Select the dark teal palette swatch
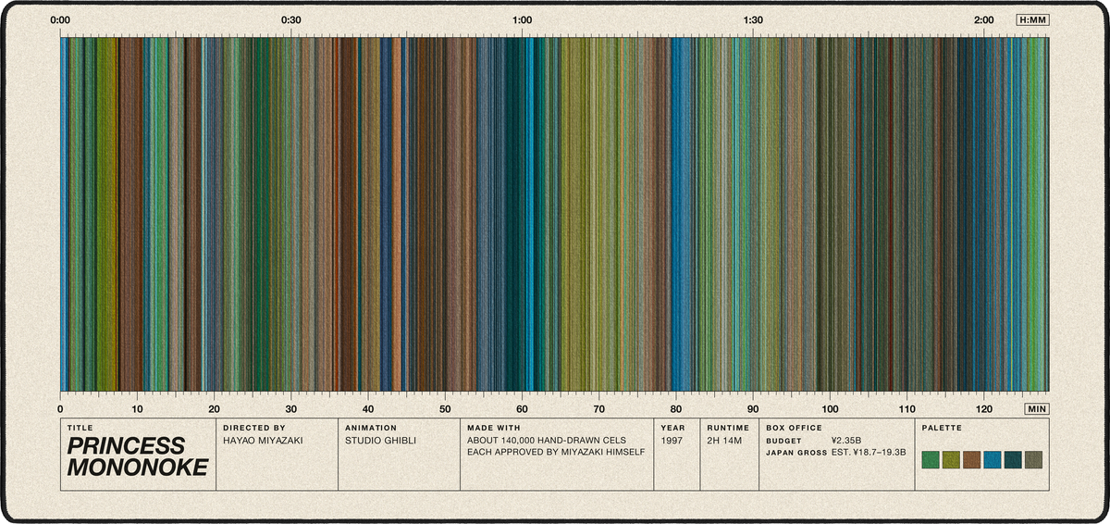The width and height of the screenshot is (1110, 524). pyautogui.click(x=1013, y=460)
